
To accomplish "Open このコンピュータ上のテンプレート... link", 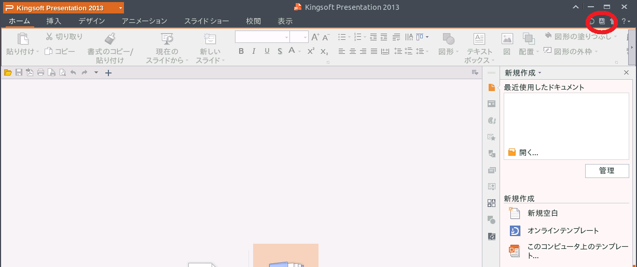I will (577, 251).
